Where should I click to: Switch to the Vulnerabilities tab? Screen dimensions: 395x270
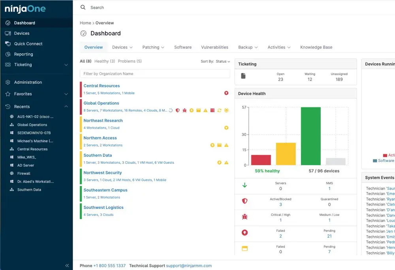[x=214, y=47]
